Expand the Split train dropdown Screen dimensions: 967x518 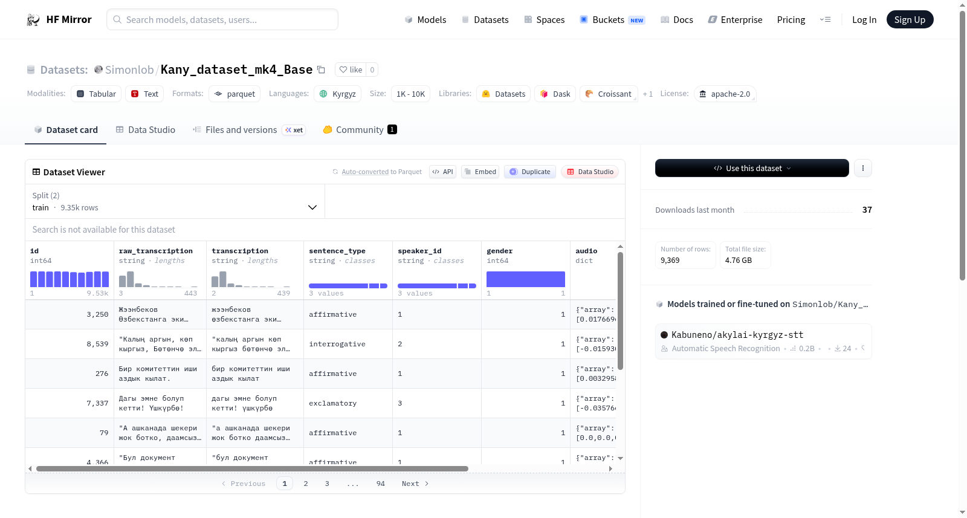pos(175,201)
